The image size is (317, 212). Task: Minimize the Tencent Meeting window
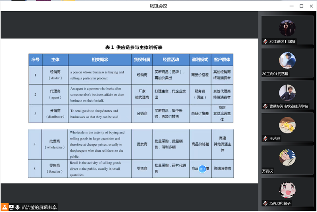291,6
